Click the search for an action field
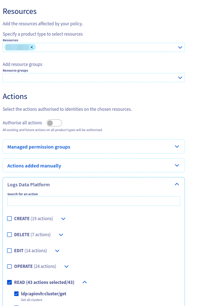Viewport: 212px width, 306px height. tap(93, 201)
